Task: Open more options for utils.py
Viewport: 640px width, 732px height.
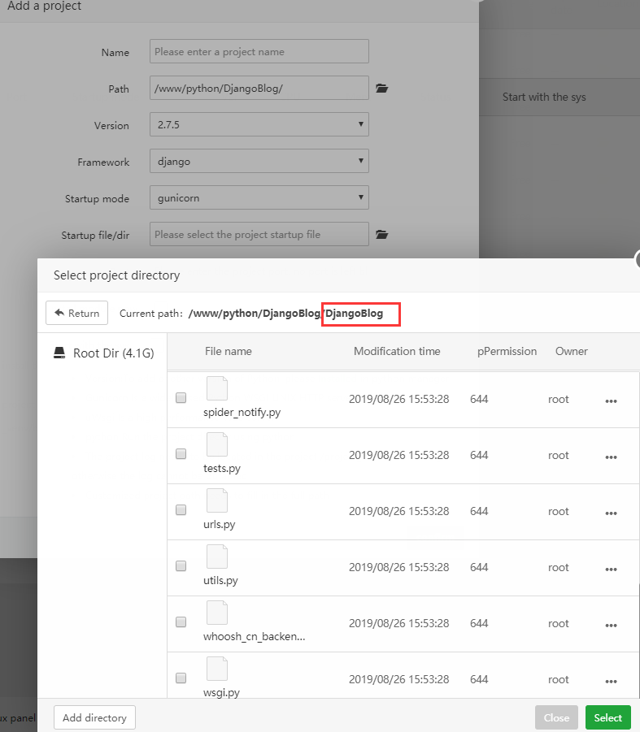Action: (611, 569)
